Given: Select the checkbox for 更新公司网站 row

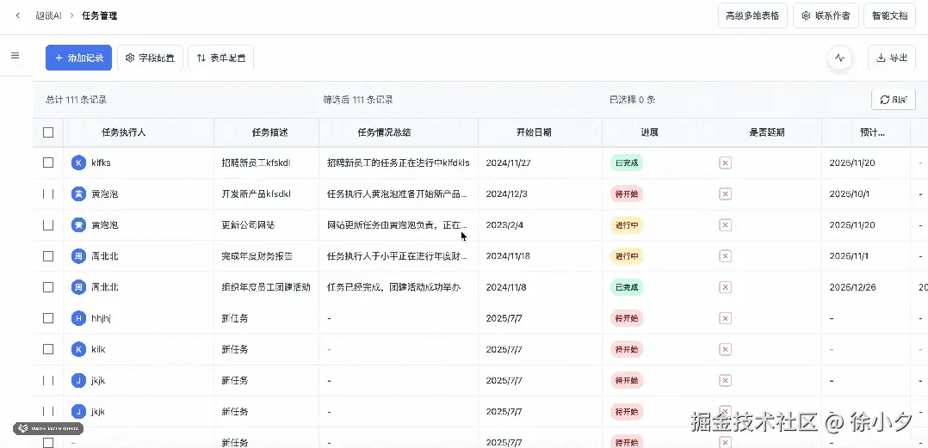Looking at the screenshot, I should coord(48,225).
